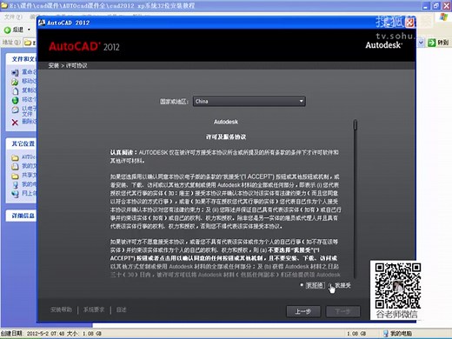Click the green globe publish-to-web task icon
This screenshot has width=452, height=339.
[x=15, y=100]
